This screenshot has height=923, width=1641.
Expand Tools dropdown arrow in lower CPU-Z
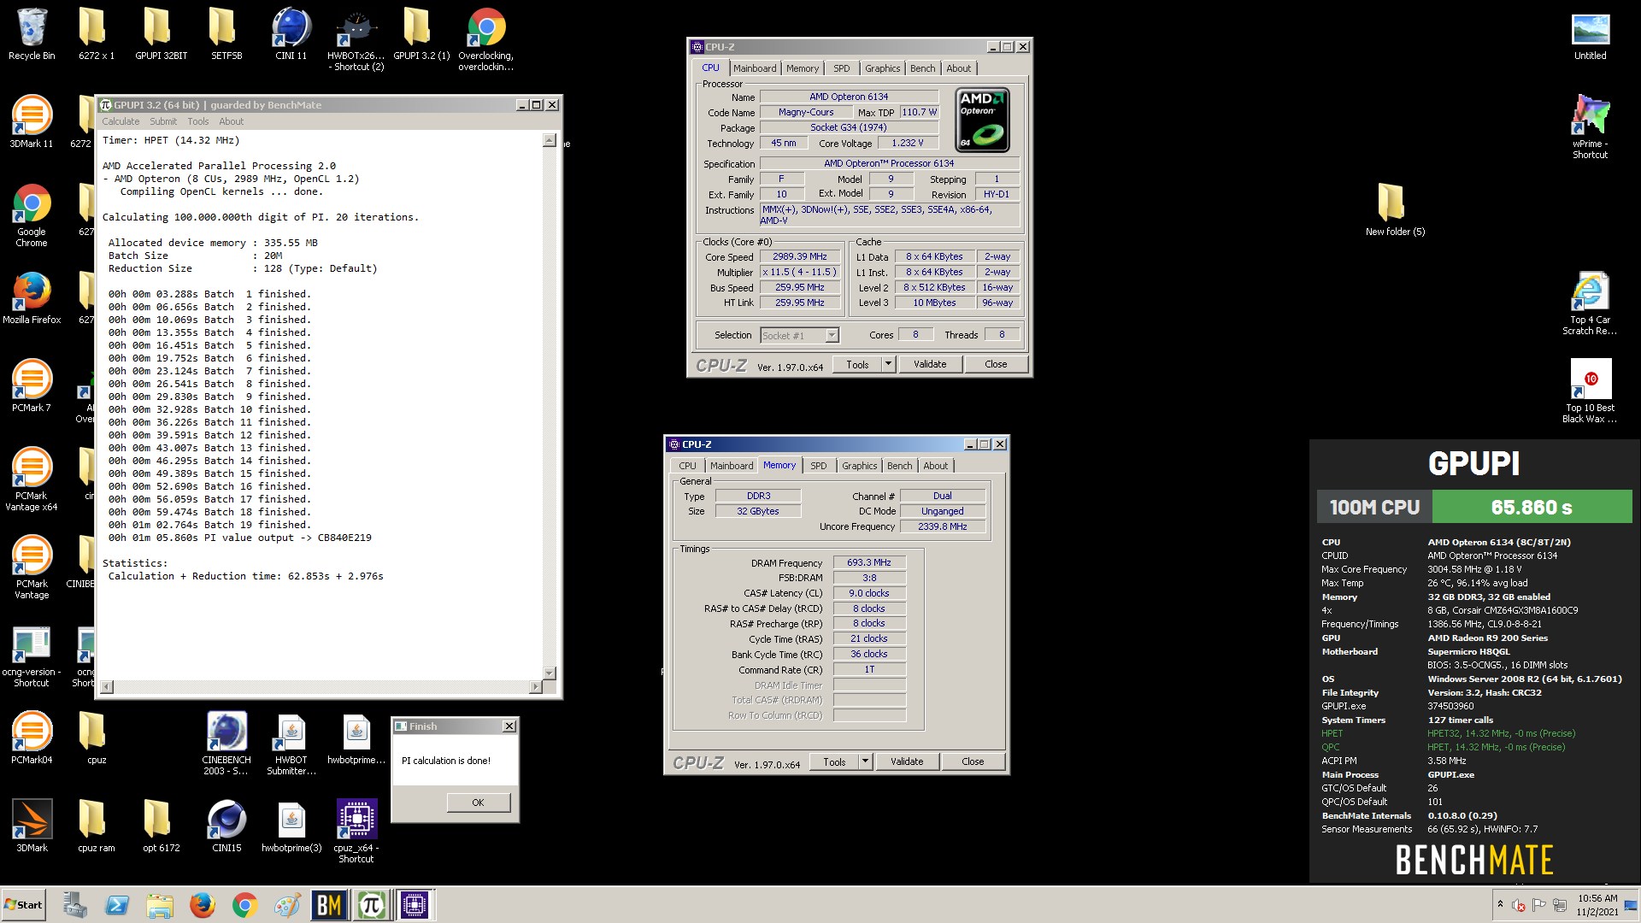coord(865,761)
